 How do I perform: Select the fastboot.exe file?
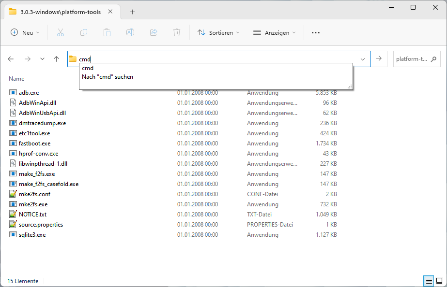pos(34,143)
